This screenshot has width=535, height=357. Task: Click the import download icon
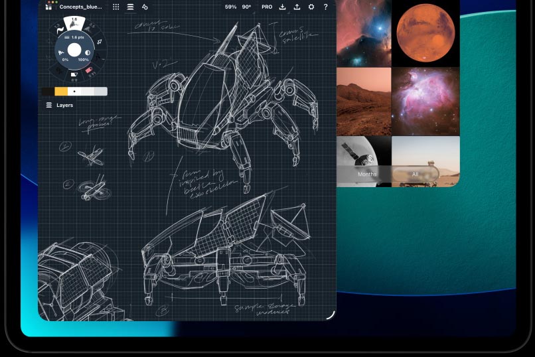click(x=283, y=7)
